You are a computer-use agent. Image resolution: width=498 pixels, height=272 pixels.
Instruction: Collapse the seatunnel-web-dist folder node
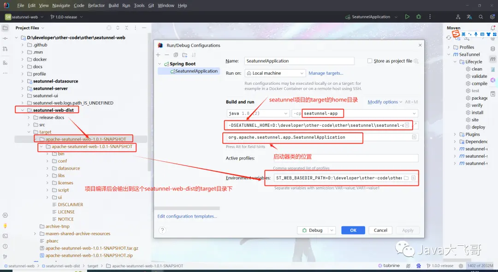point(23,110)
